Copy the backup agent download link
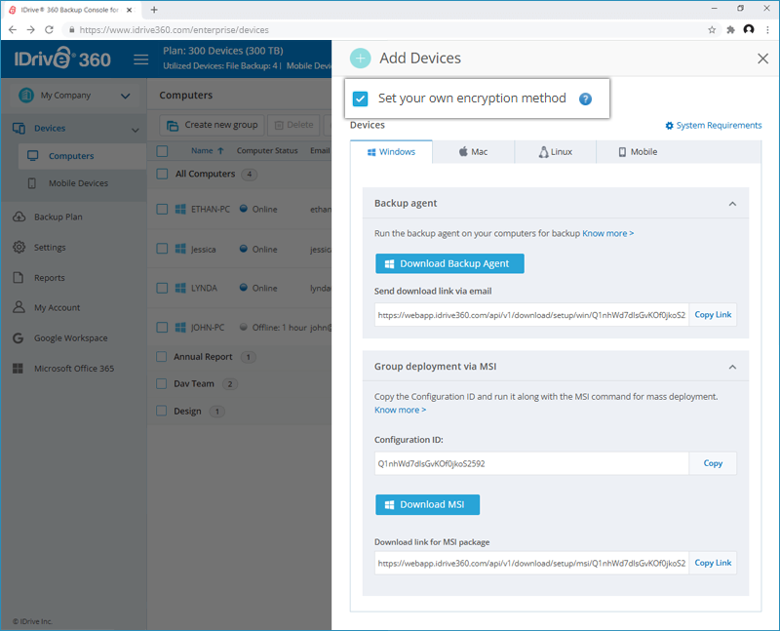780x631 pixels. click(x=713, y=314)
